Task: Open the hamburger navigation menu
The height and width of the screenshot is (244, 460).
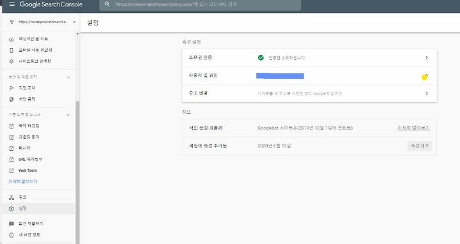Action: [x=11, y=4]
